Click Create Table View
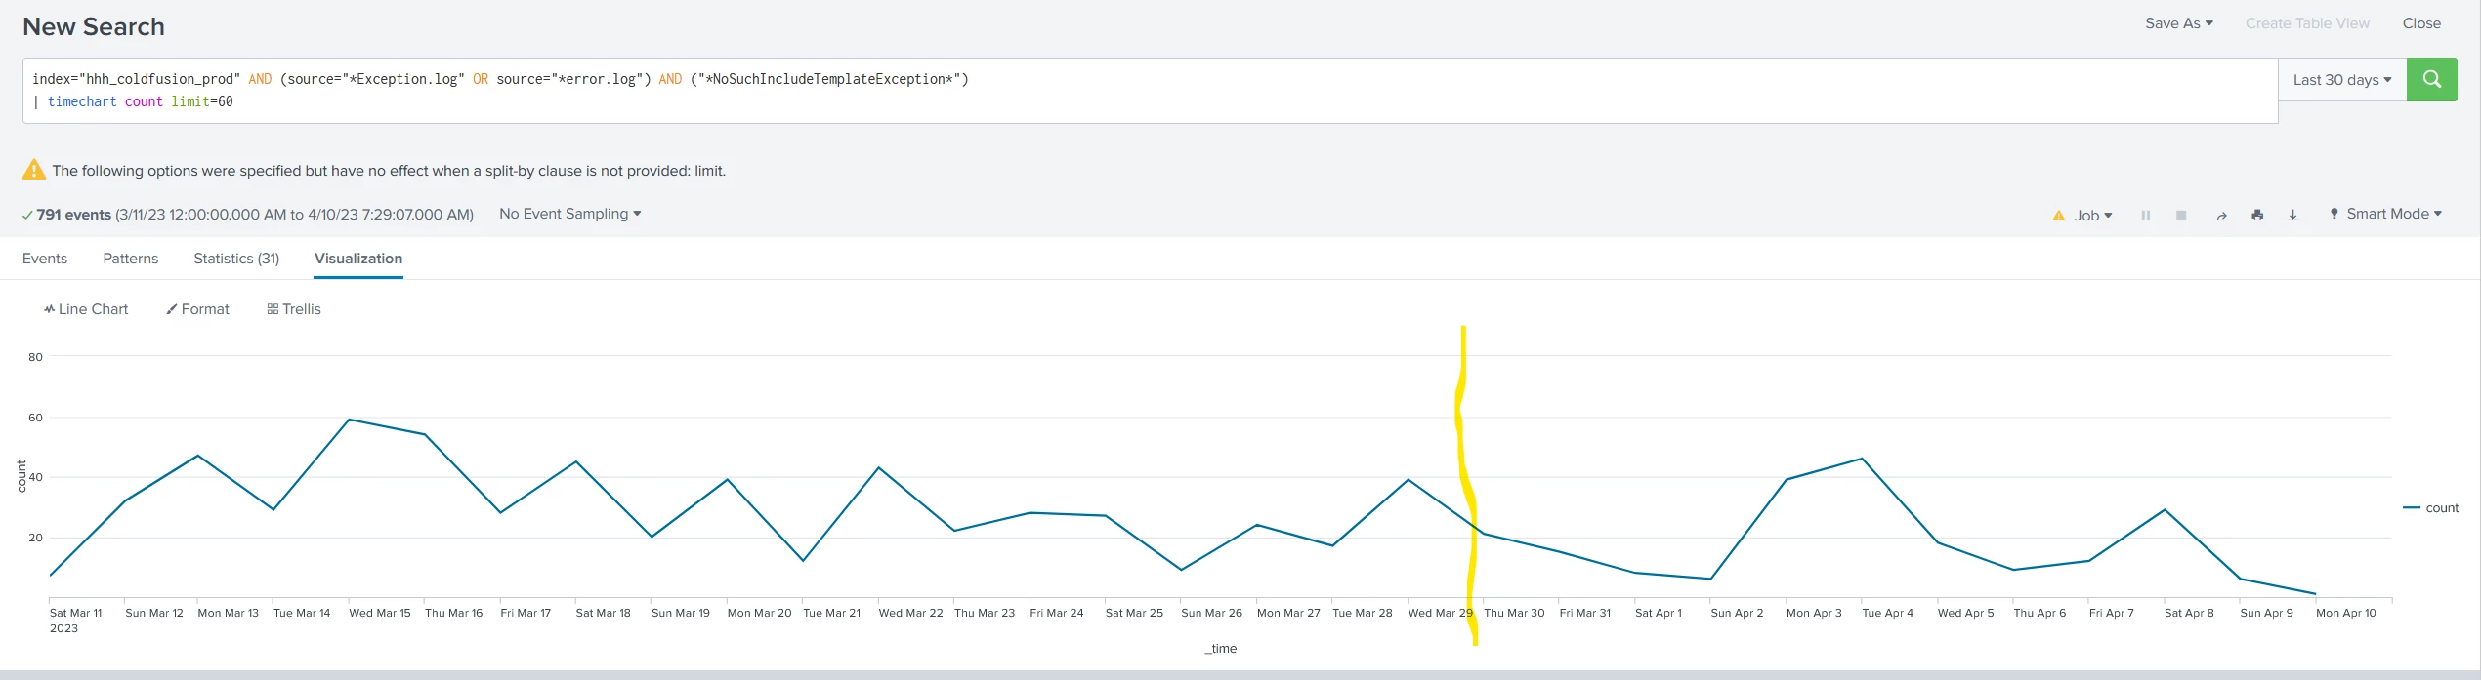2481x680 pixels. coord(2307,23)
